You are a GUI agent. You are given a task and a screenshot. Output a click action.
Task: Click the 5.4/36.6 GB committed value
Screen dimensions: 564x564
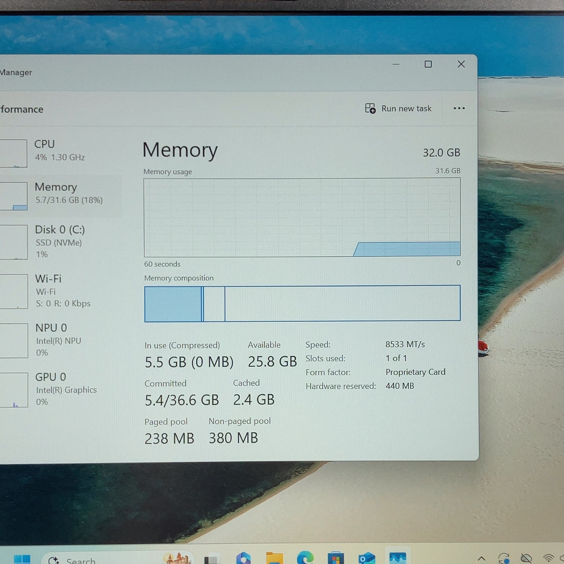[182, 400]
